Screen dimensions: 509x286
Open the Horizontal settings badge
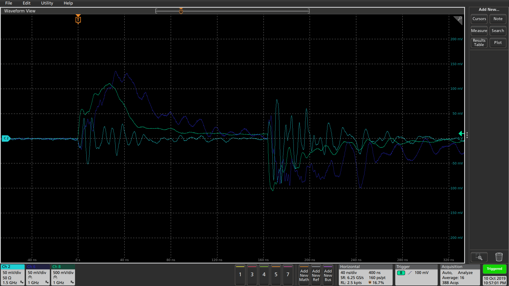pos(365,275)
